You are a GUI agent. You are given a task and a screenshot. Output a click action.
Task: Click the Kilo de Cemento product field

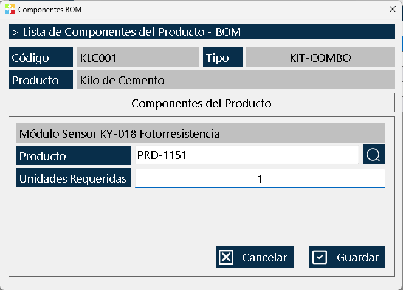[x=236, y=80]
